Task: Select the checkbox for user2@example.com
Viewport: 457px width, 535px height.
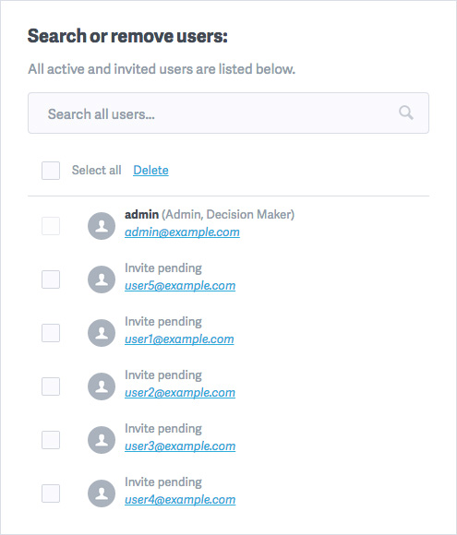Action: pyautogui.click(x=51, y=386)
